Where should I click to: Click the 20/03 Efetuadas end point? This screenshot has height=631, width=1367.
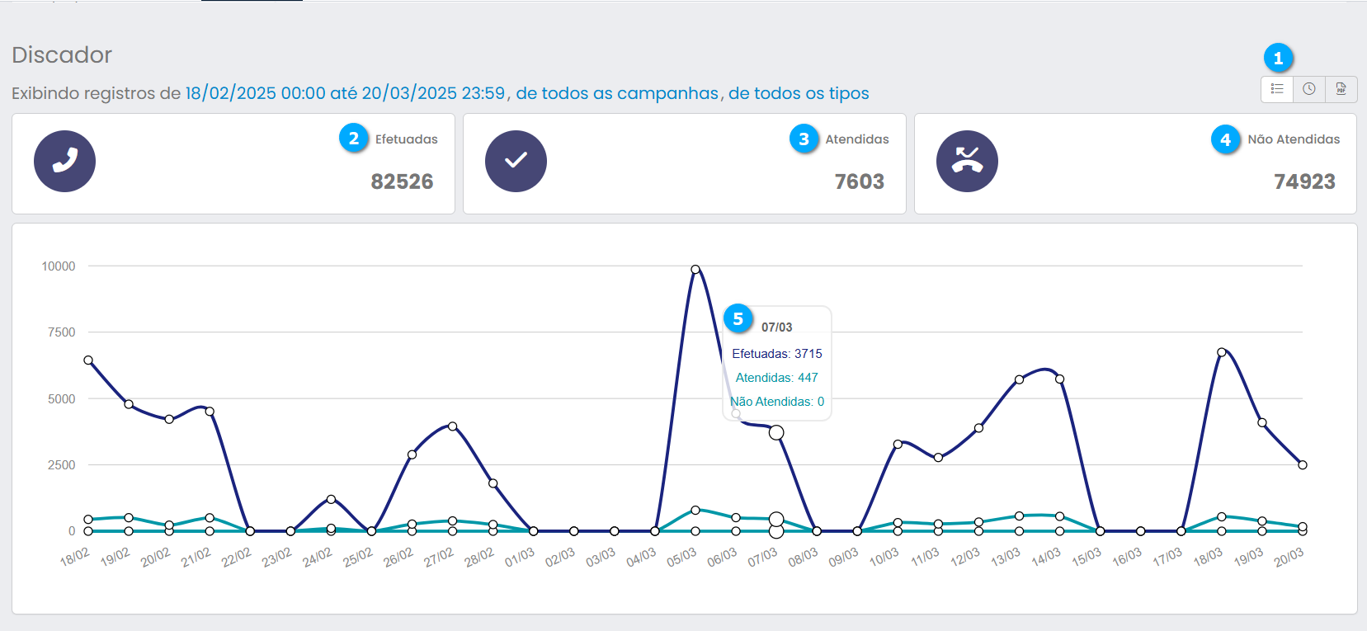click(1303, 465)
